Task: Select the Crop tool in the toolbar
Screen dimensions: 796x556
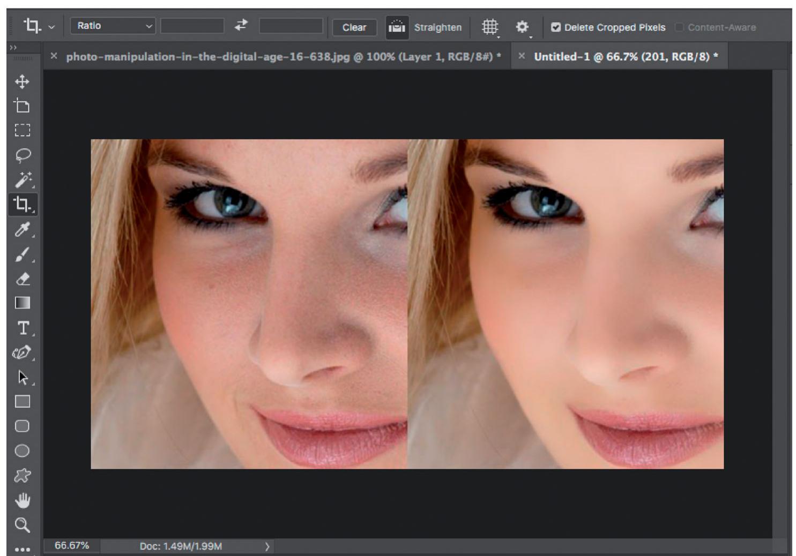Action: [23, 204]
